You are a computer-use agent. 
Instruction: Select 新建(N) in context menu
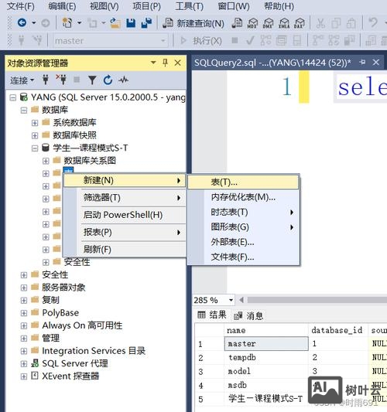[x=125, y=181]
